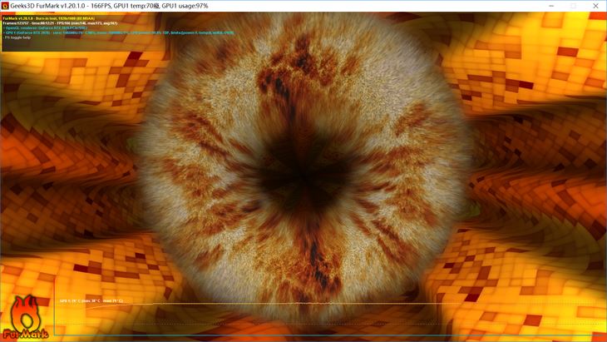Click the FurMark app icon in title bar

5,6
